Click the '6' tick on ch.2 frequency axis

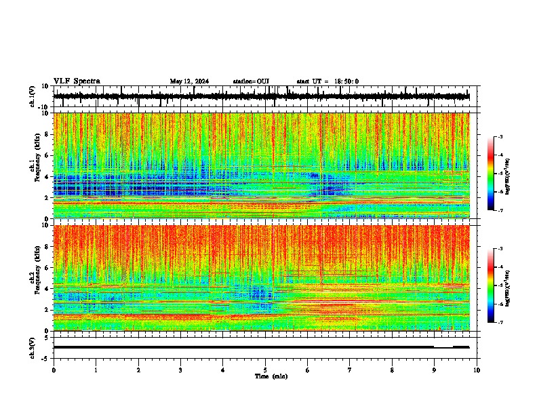(x=47, y=268)
